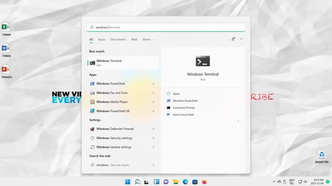Switch to the Web search tab
This screenshot has height=186, width=332.
point(134,39)
